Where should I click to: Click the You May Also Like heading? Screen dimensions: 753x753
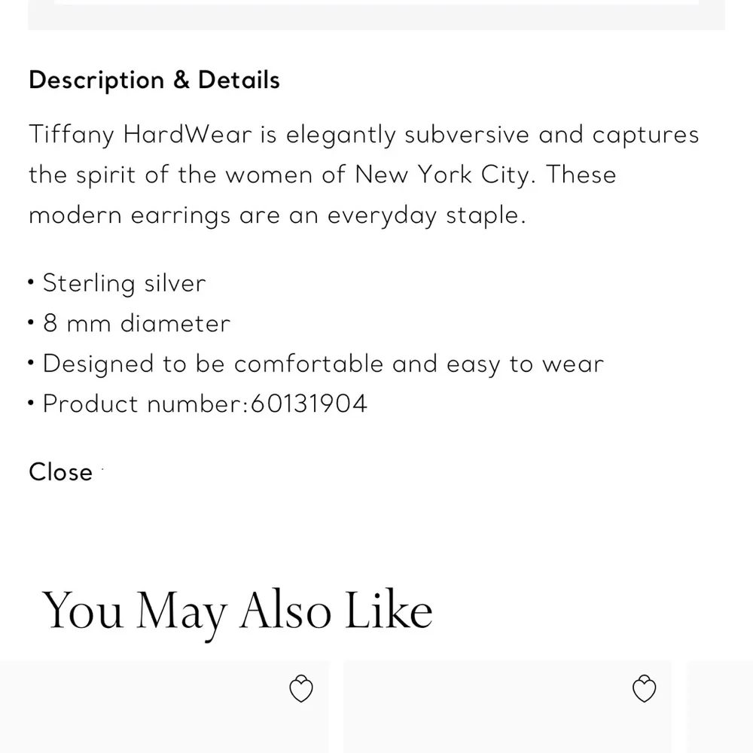[x=237, y=610]
